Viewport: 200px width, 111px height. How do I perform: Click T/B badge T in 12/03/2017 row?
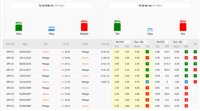(x=147, y=76)
